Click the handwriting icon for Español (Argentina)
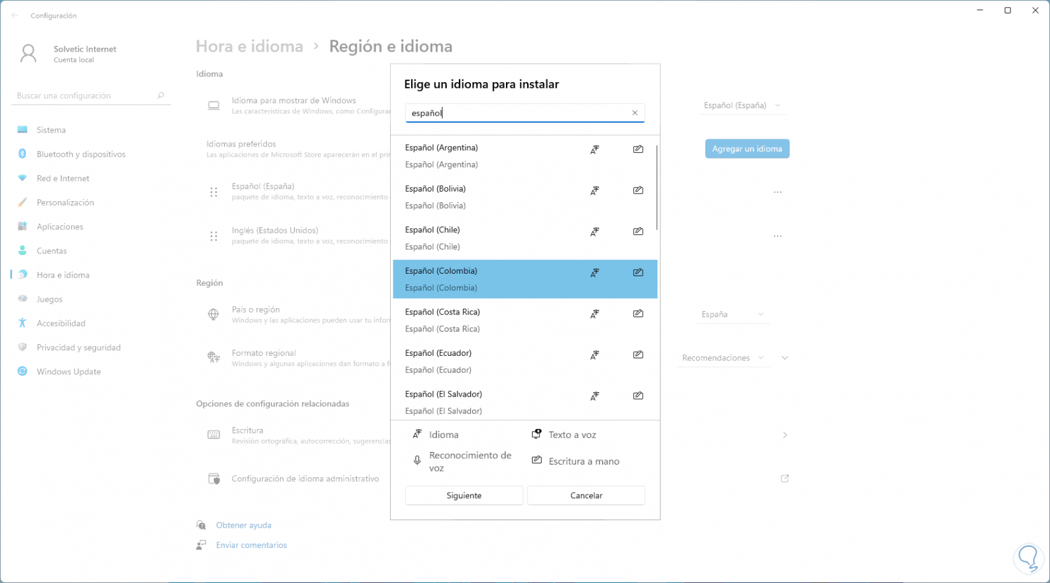The image size is (1050, 583). coord(638,150)
